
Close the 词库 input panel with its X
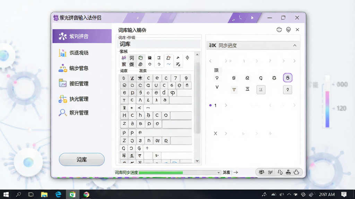click(x=297, y=30)
